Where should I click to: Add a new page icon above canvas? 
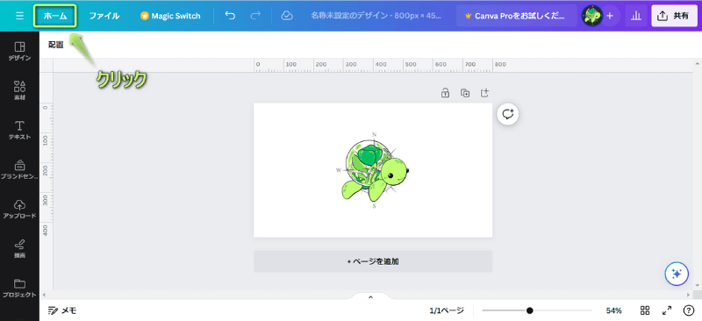484,93
